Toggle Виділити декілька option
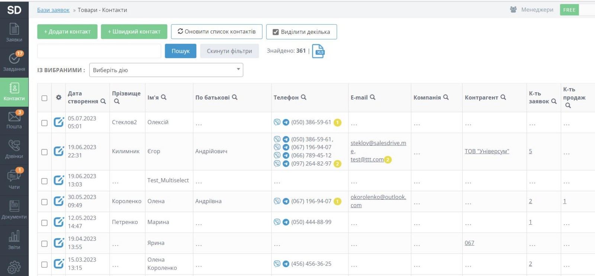 [x=302, y=32]
